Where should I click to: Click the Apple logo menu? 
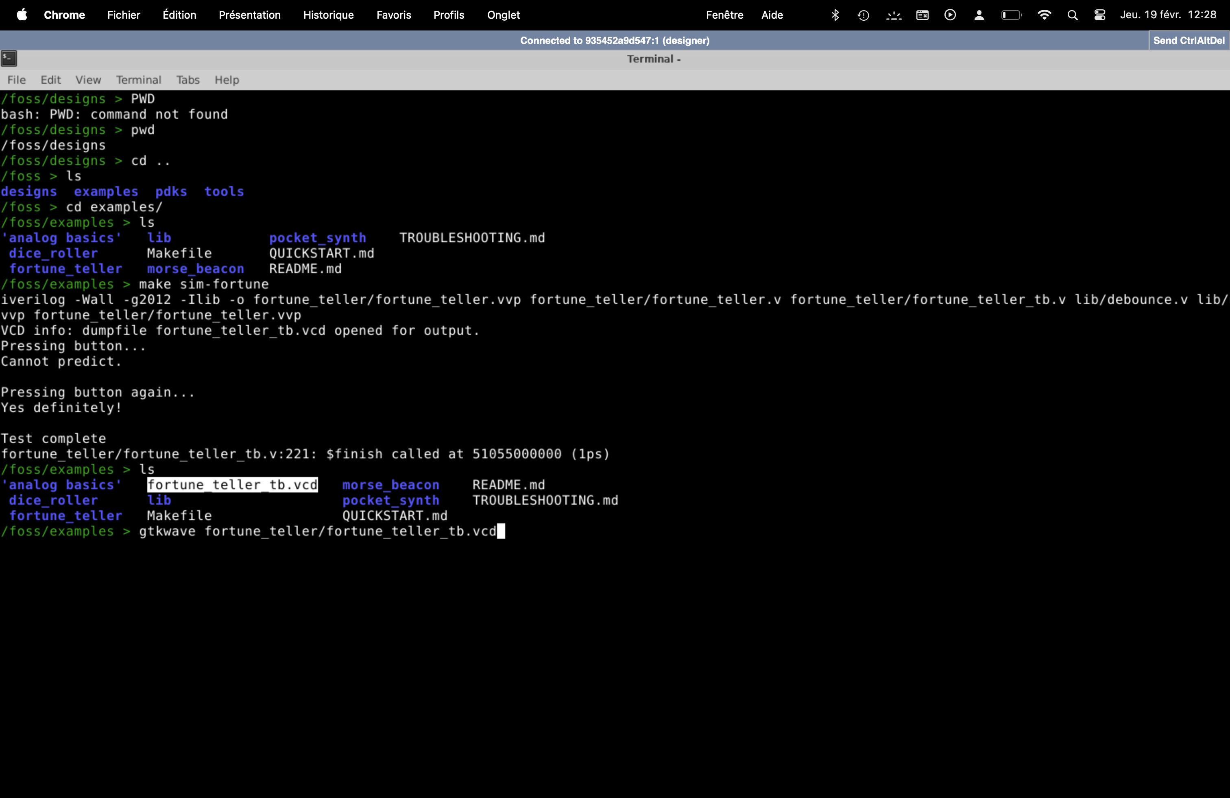pyautogui.click(x=22, y=15)
